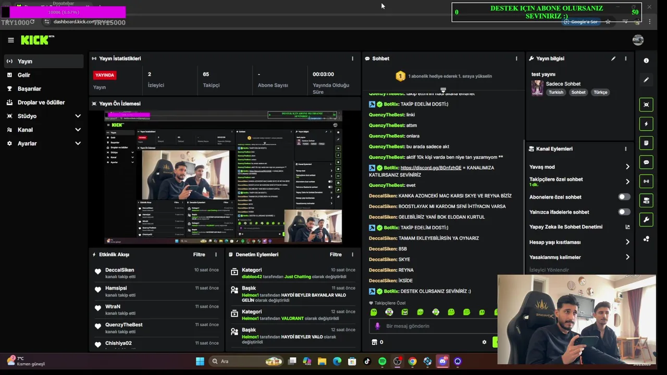Toggle Yalnızca ifadelerle sohbet switch

tap(624, 212)
